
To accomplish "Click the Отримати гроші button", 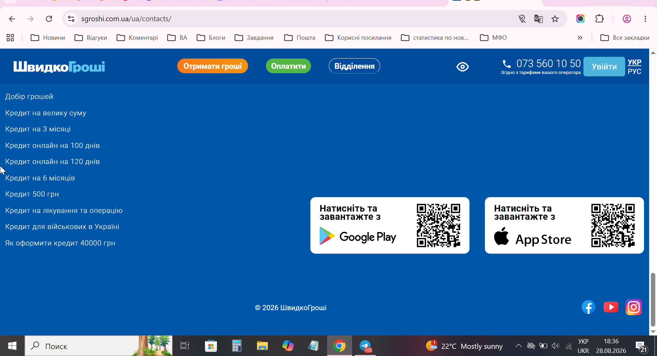I will (212, 66).
